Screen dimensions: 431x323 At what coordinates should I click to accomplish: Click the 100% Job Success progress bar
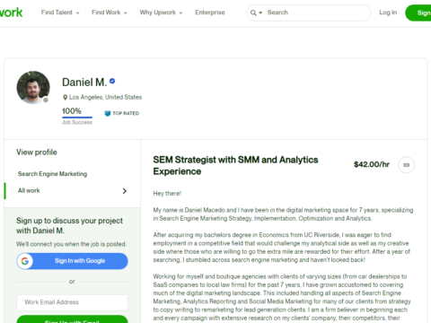click(x=77, y=118)
